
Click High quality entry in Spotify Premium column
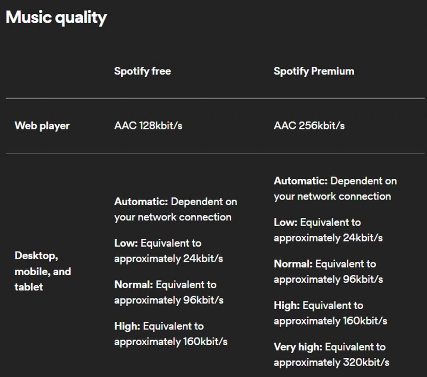click(x=330, y=313)
